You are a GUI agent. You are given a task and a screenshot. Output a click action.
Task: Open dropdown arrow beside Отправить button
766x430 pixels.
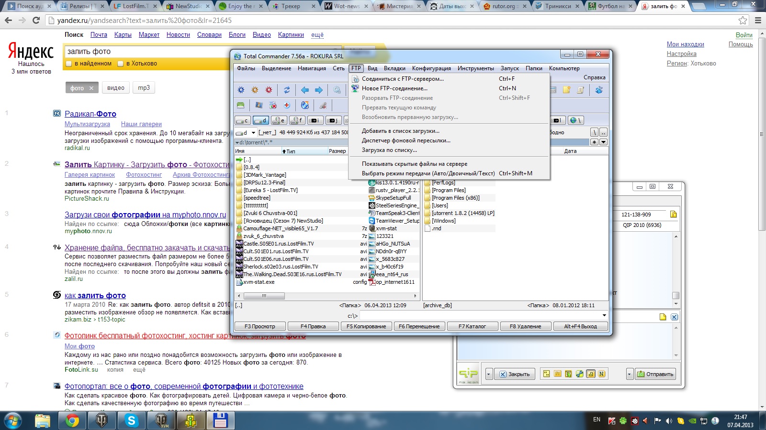(630, 374)
